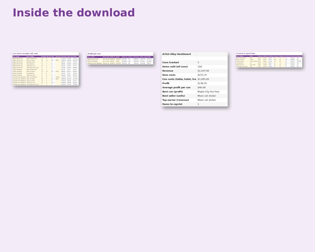The height and width of the screenshot is (252, 315).
Task: Click the 'Top earner (revenue)' label
Action: 175,100
